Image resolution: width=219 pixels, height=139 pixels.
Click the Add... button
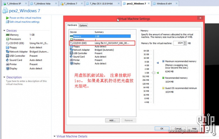click(112, 120)
